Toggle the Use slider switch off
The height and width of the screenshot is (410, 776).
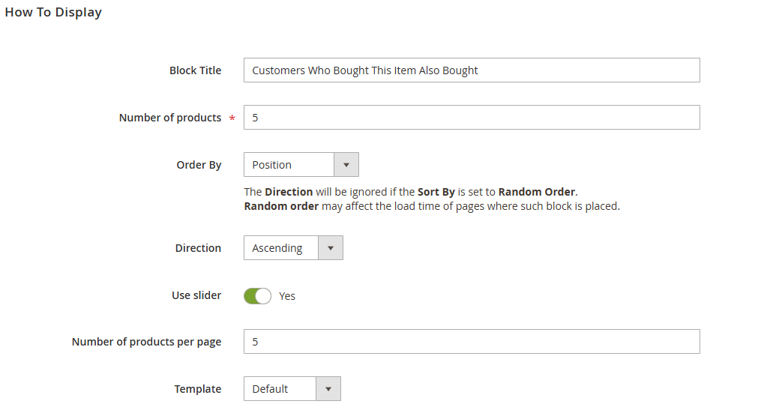pos(257,296)
